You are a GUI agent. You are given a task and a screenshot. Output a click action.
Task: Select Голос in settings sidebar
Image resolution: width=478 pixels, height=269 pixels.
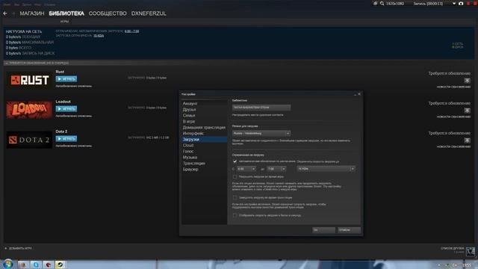[x=188, y=151]
